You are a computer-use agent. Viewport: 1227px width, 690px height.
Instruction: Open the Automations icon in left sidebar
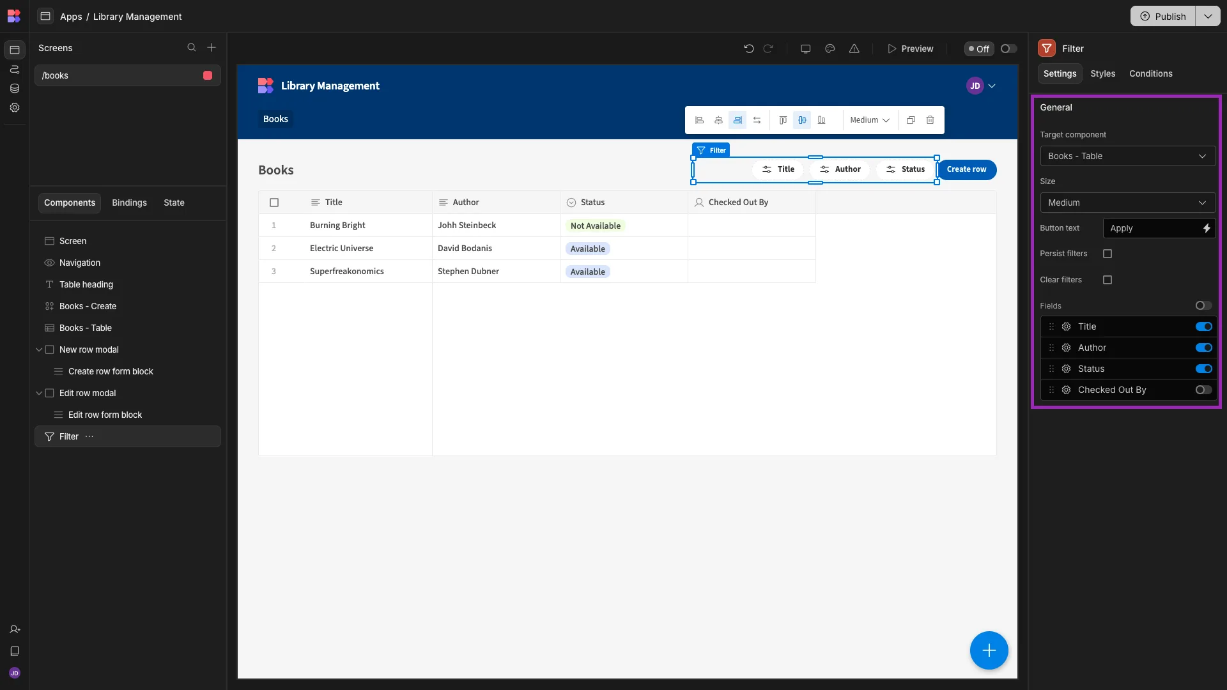click(15, 70)
